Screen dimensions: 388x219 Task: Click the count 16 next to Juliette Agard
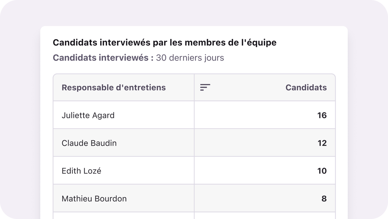click(323, 115)
